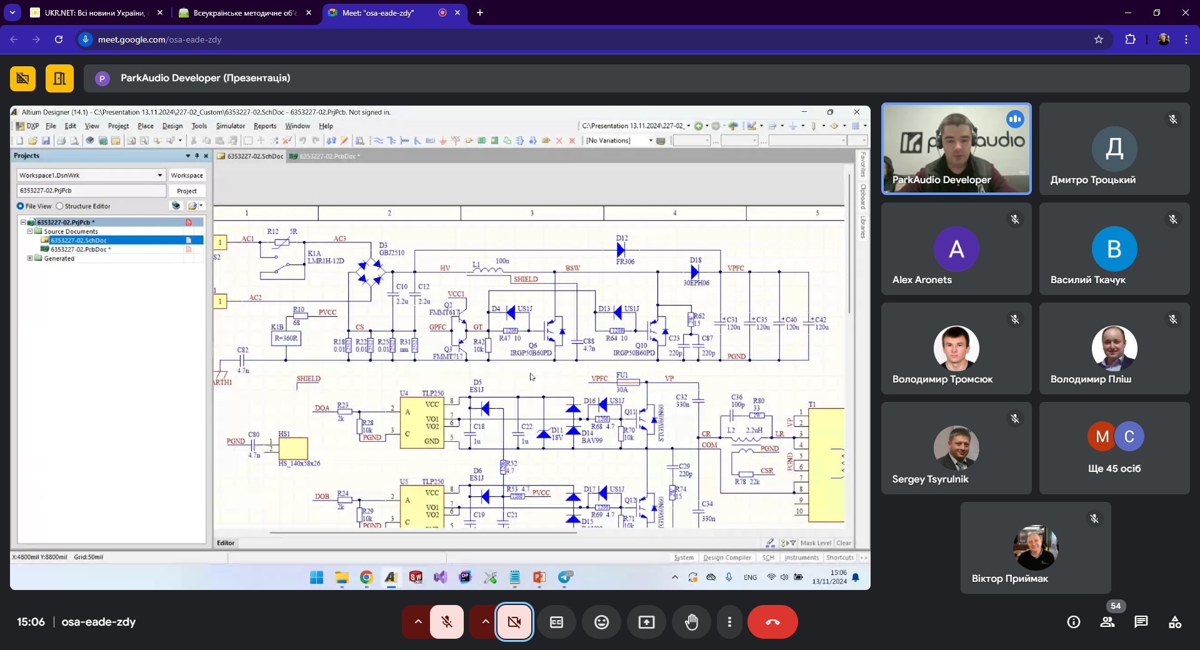Expand audio settings arrow beside microphone

tap(418, 622)
